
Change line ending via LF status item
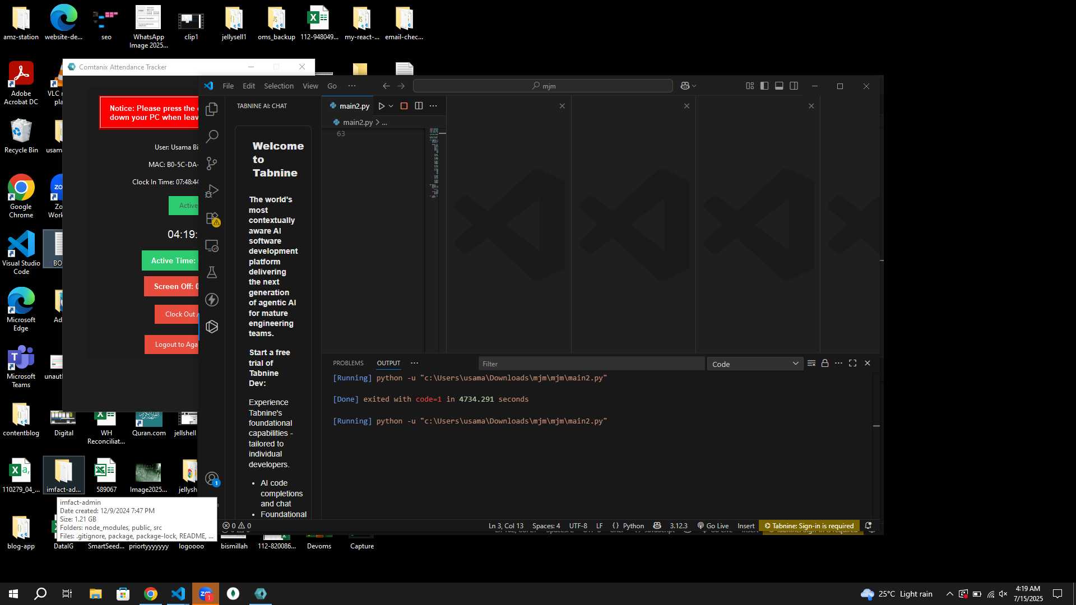coord(599,525)
